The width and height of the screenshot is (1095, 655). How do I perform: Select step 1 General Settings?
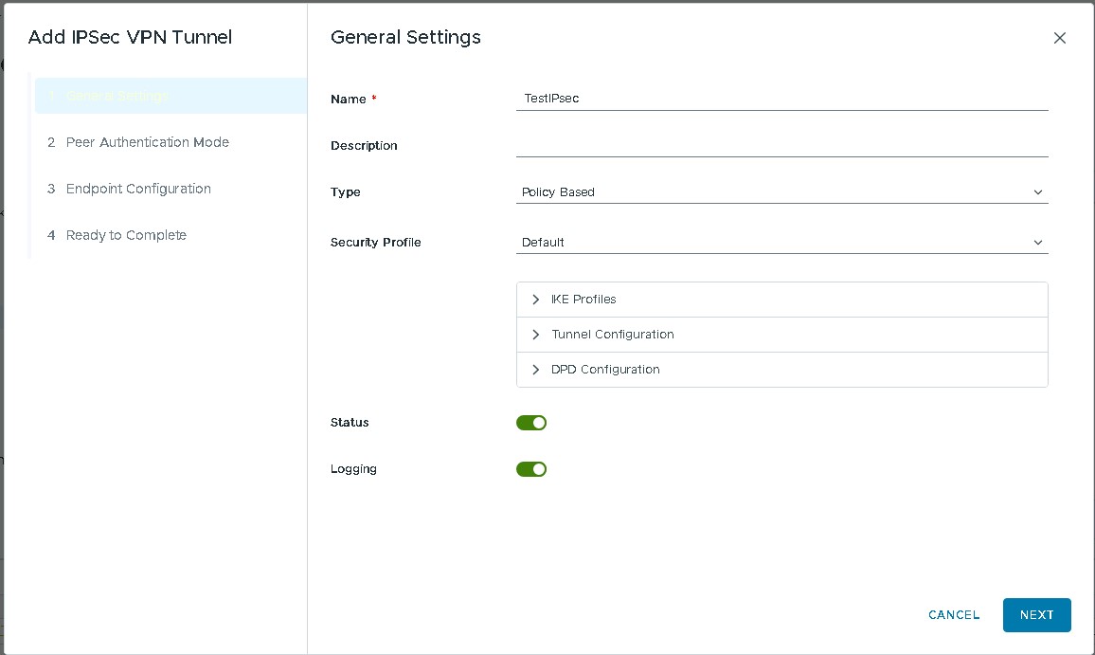(x=118, y=97)
